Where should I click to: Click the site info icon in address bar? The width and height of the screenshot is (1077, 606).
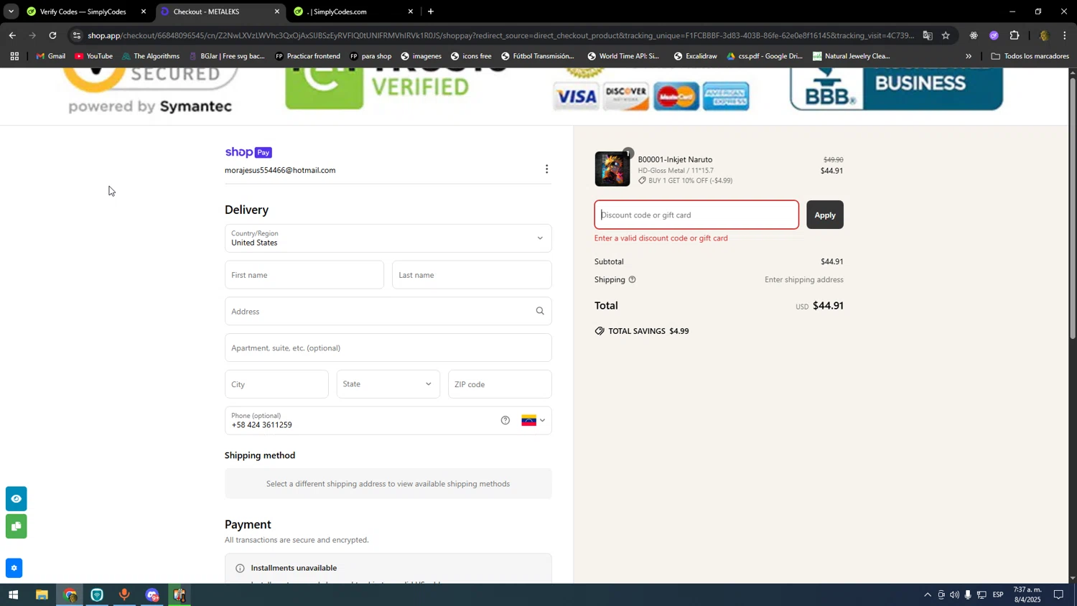(78, 35)
